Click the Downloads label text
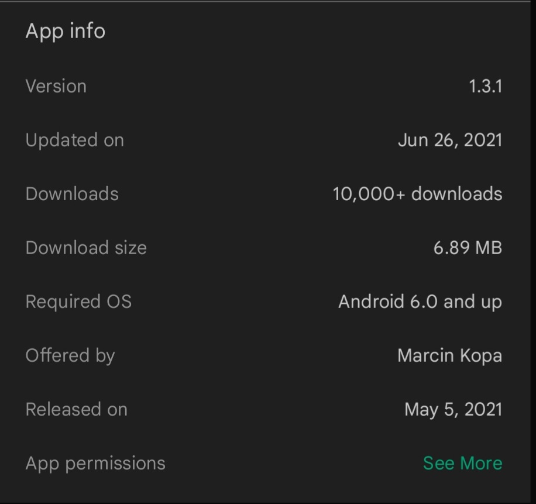Screen dimensions: 536x504 coord(72,194)
